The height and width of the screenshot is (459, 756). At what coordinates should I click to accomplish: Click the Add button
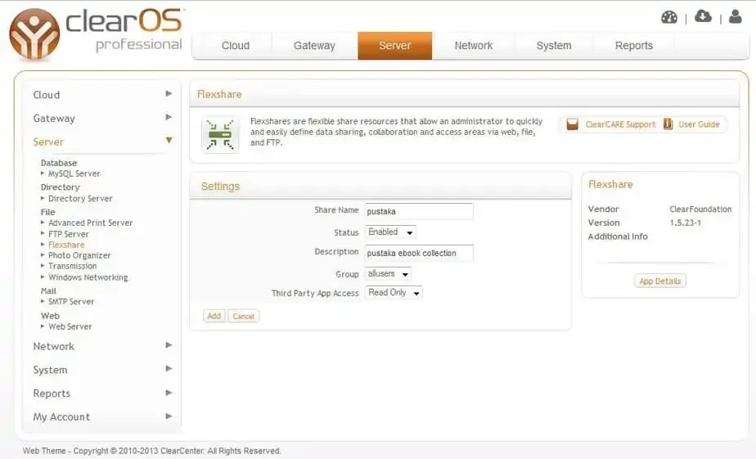[214, 316]
